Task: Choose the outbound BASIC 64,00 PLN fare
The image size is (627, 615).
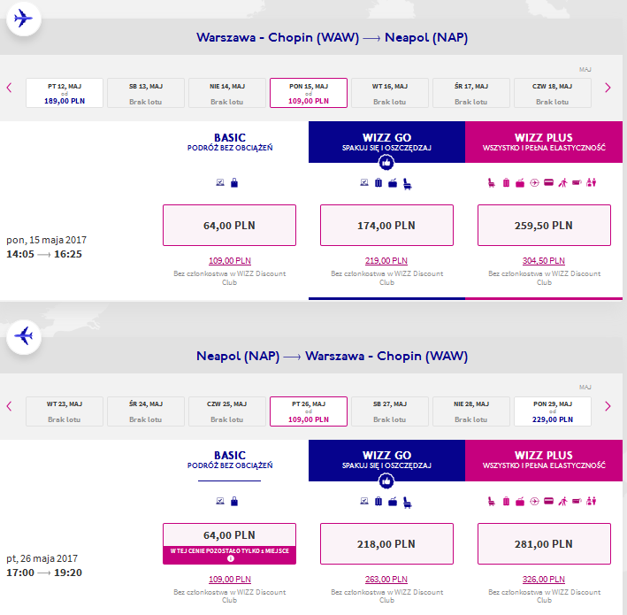Action: coord(230,226)
